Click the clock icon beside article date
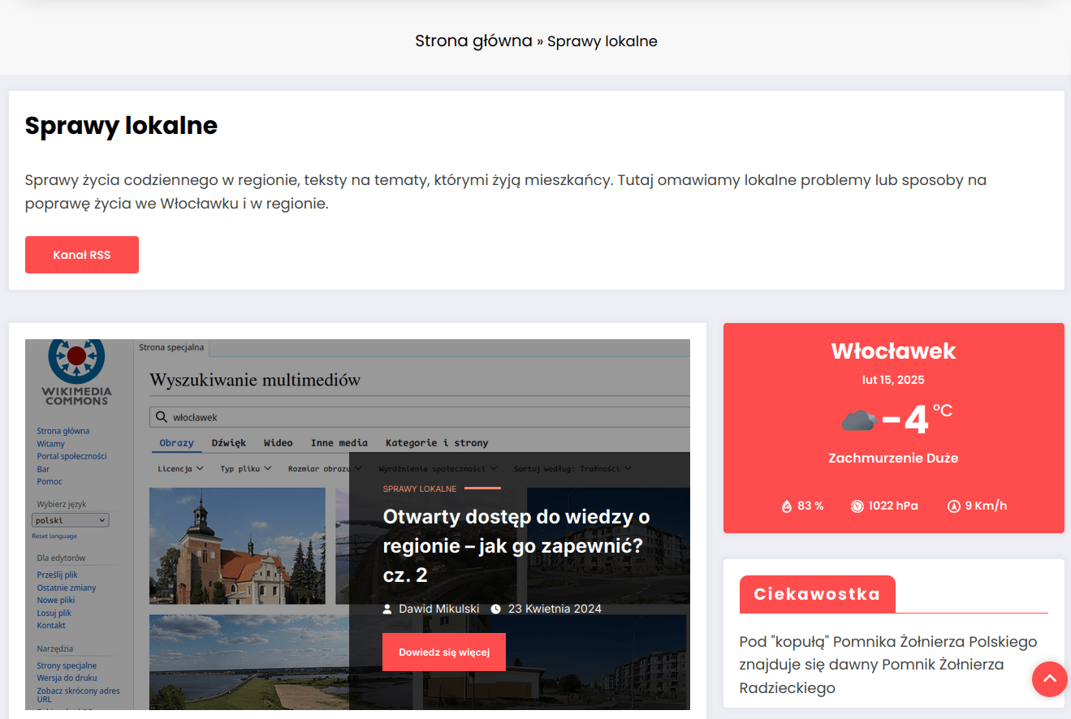 (495, 609)
